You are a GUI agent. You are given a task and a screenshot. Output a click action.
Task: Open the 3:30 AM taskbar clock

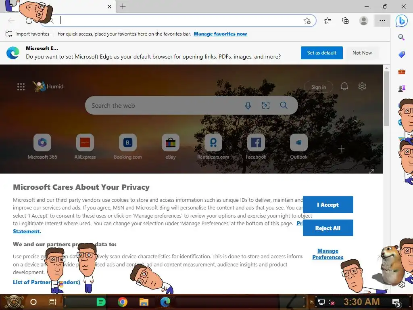(361, 302)
